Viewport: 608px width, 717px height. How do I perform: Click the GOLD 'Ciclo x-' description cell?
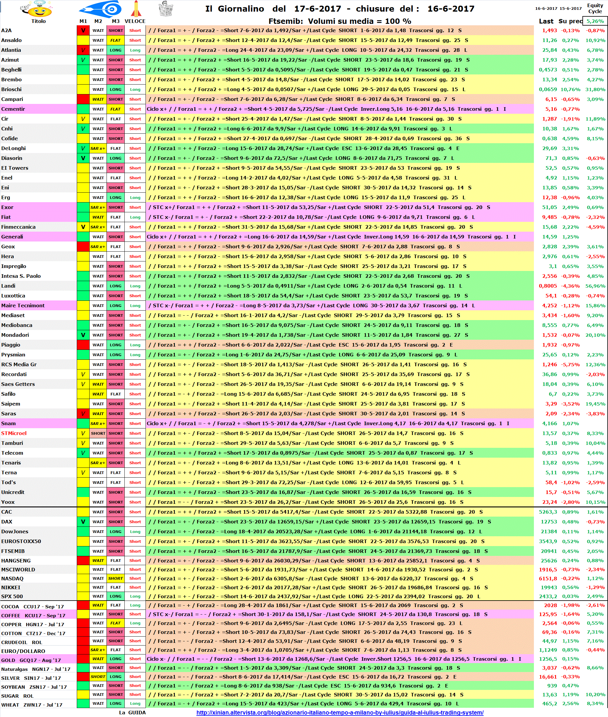coord(340,659)
